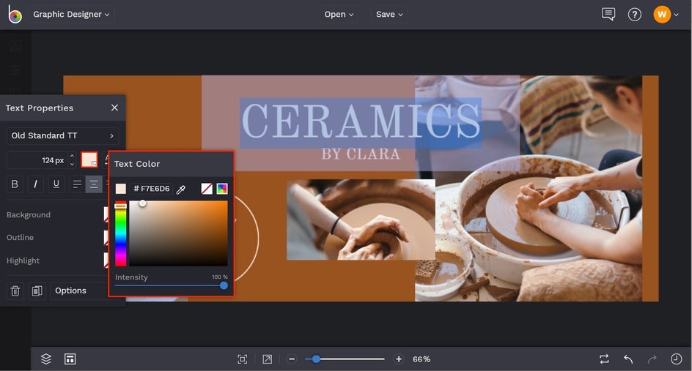Open the help question mark icon
Screen dimensions: 692x371
(x=635, y=15)
